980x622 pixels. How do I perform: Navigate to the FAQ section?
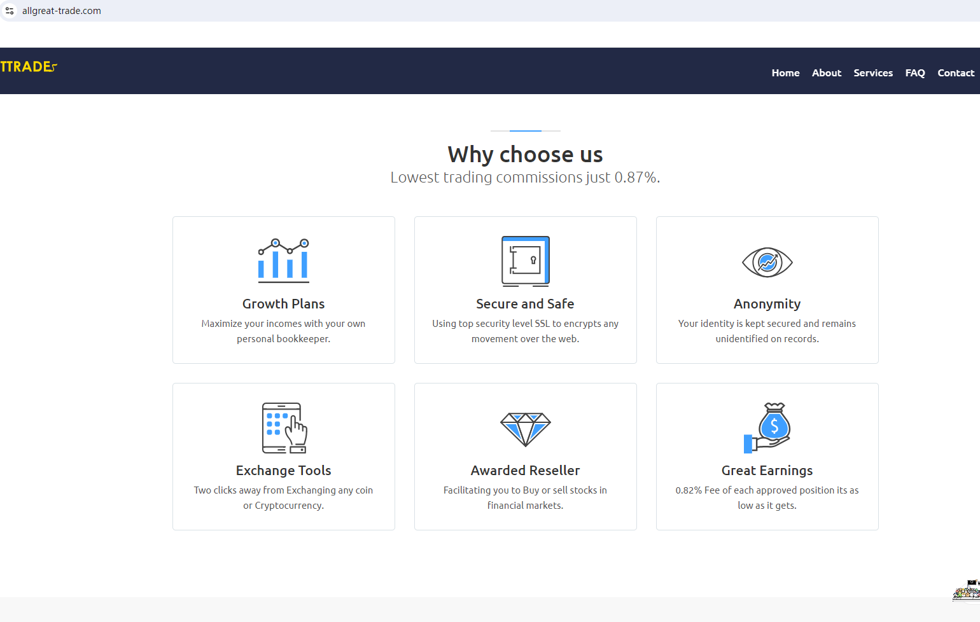(x=914, y=73)
